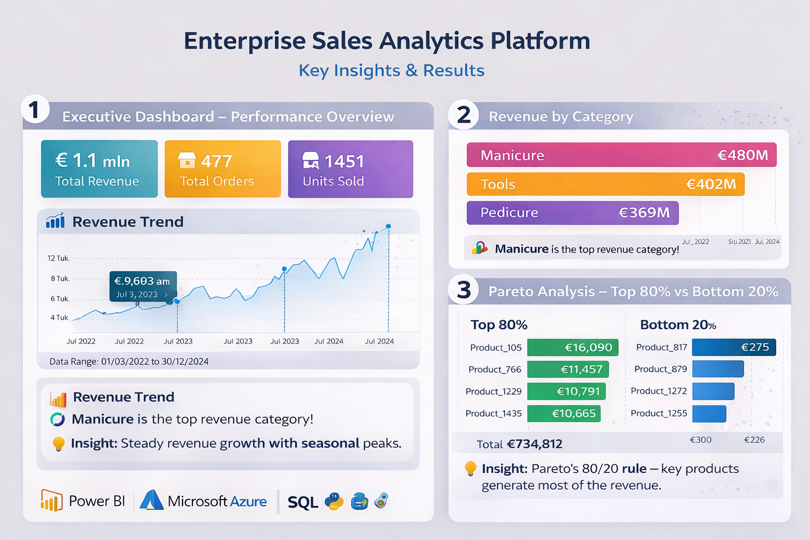Click the colorful icon beside Manicure top category note
810x540 pixels.
pos(479,247)
